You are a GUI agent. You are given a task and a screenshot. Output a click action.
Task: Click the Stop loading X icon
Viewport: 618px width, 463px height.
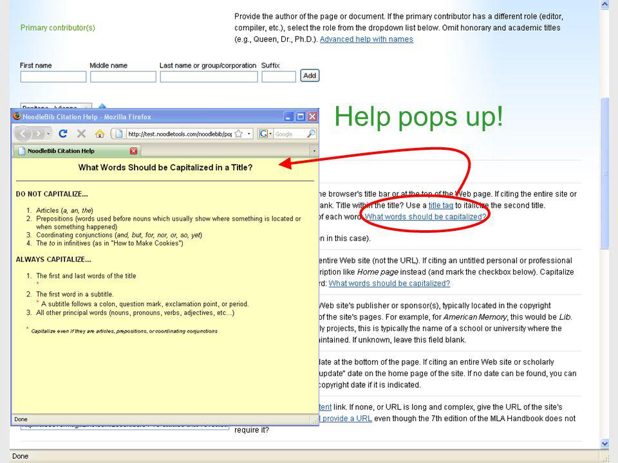[x=82, y=134]
